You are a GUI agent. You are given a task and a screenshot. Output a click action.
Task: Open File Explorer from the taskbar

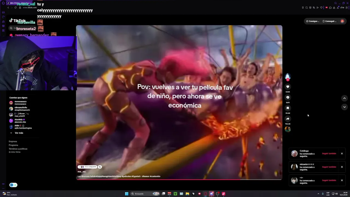(187, 194)
